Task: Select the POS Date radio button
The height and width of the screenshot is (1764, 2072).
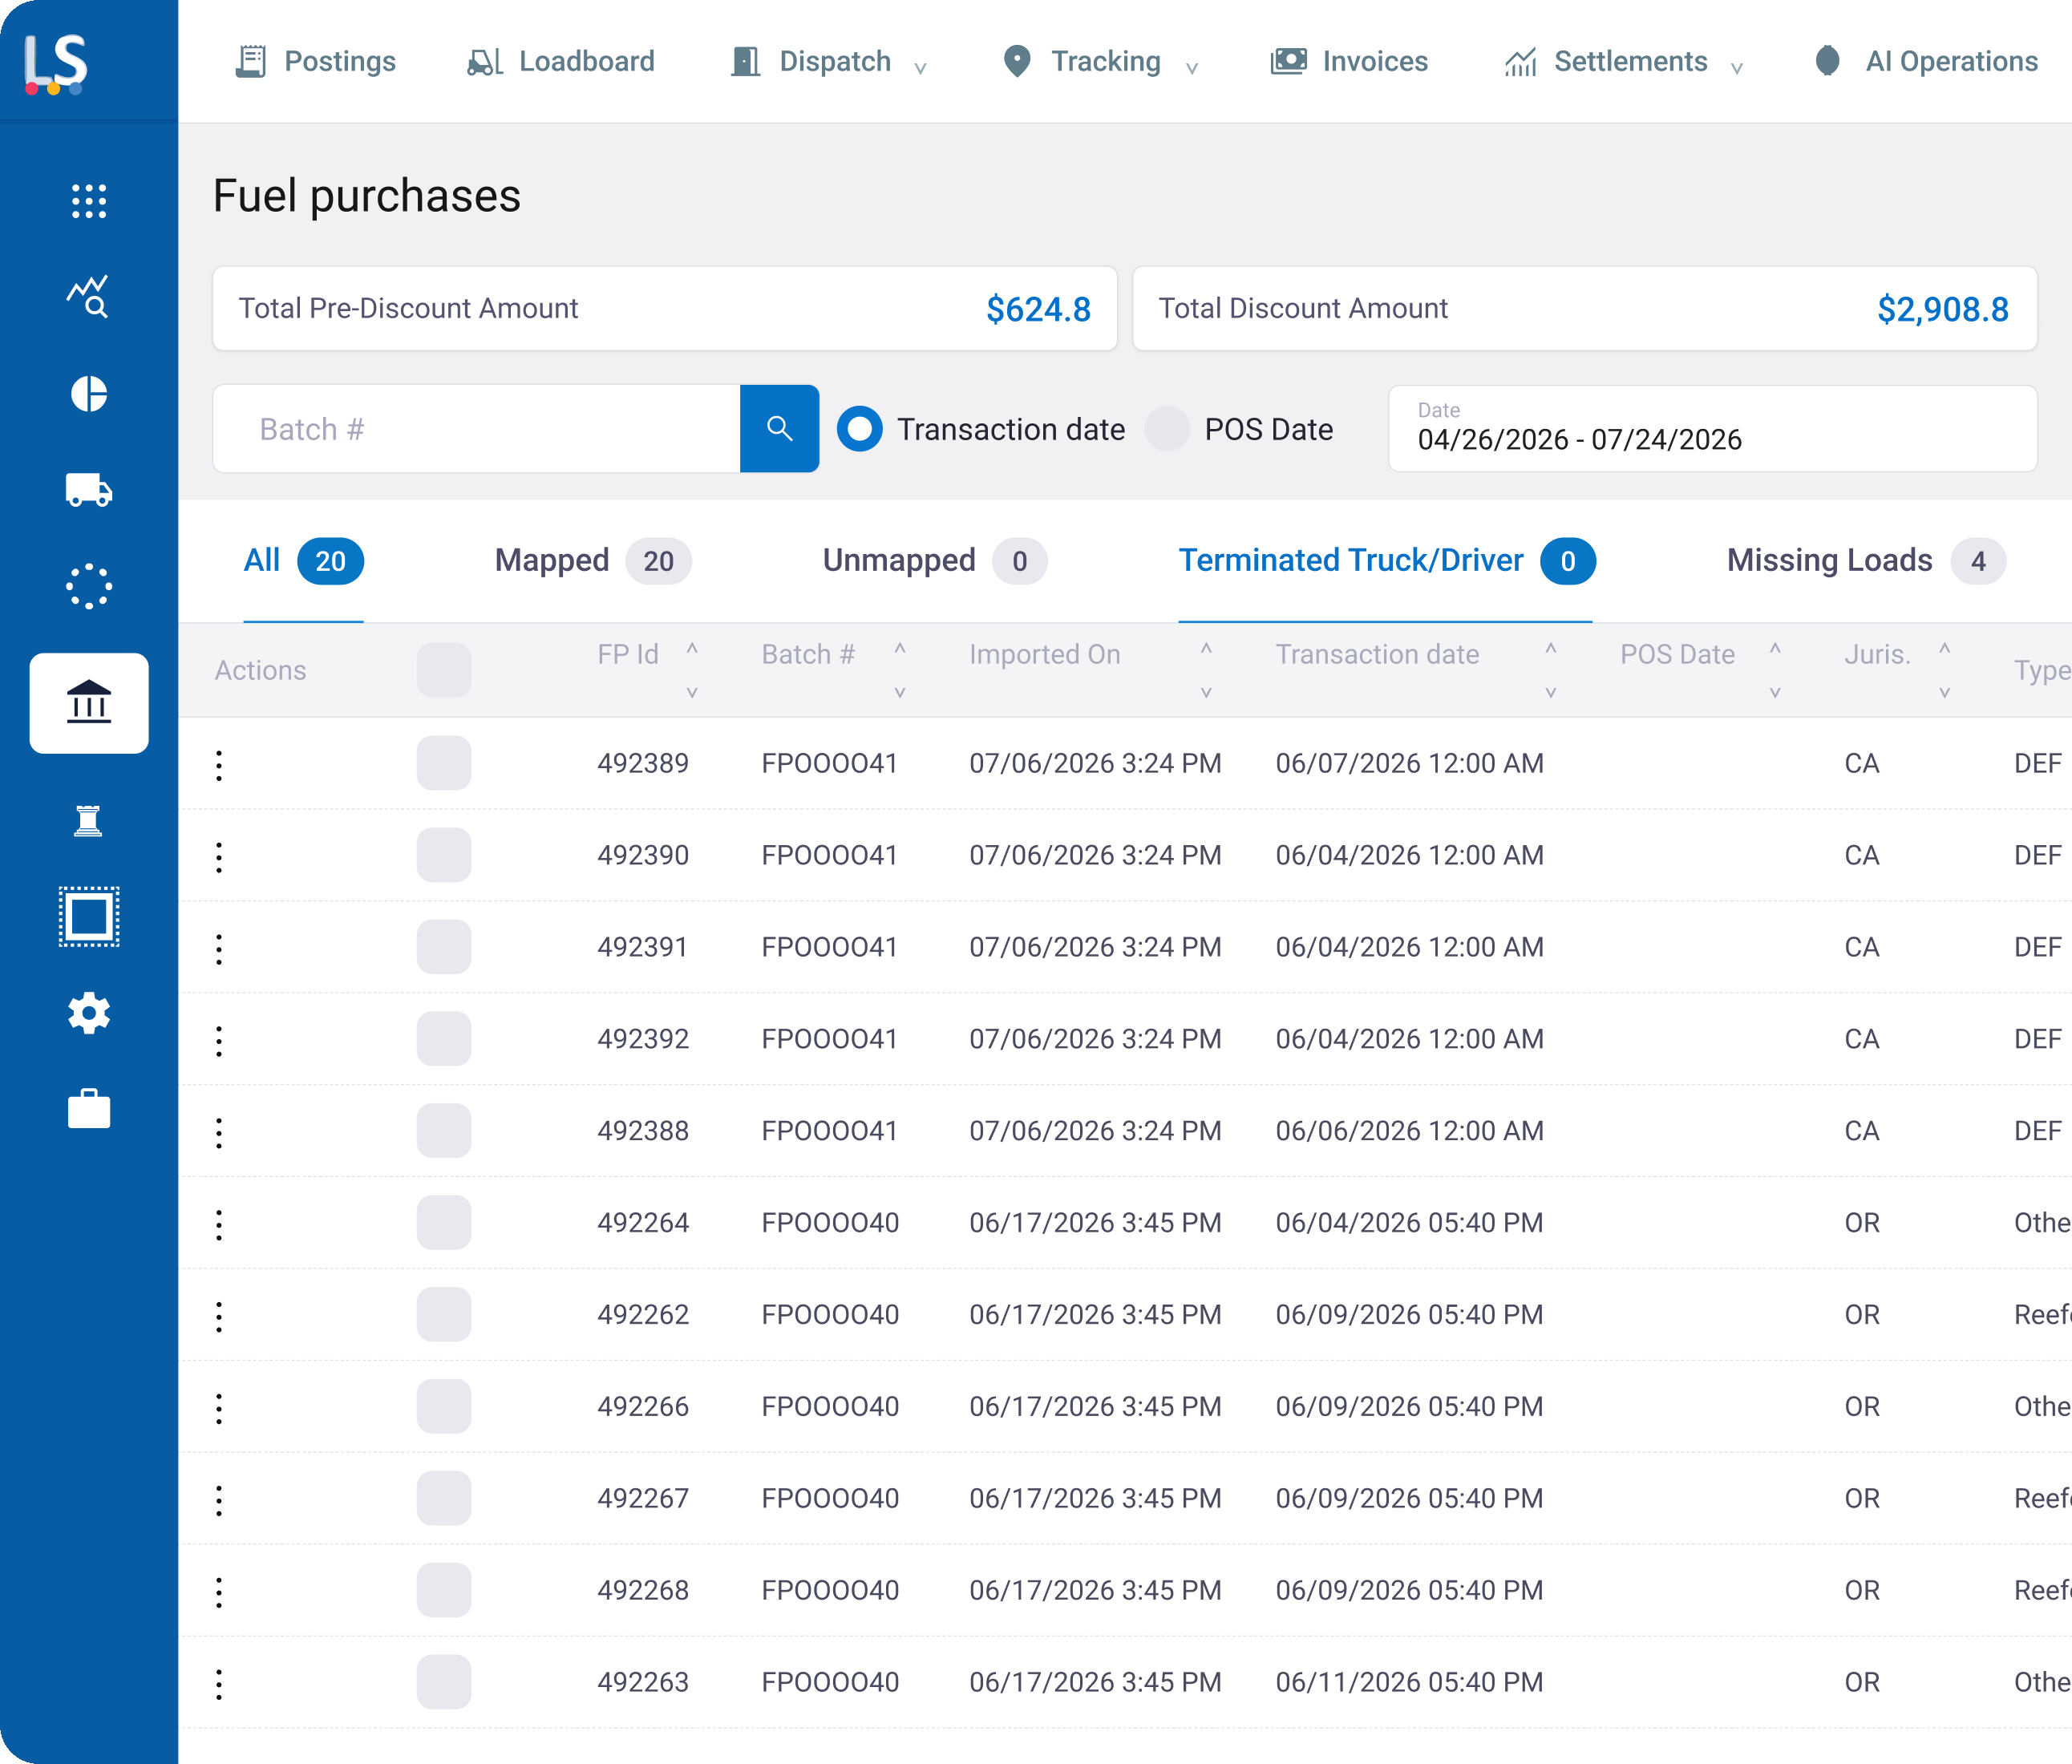Action: click(1167, 429)
